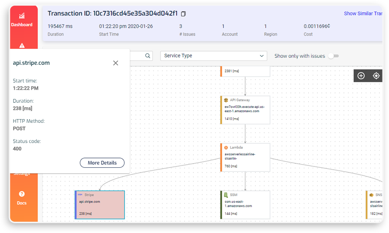Click the API Gateway icon in the node
This screenshot has width=389, height=233.
pos(226,100)
